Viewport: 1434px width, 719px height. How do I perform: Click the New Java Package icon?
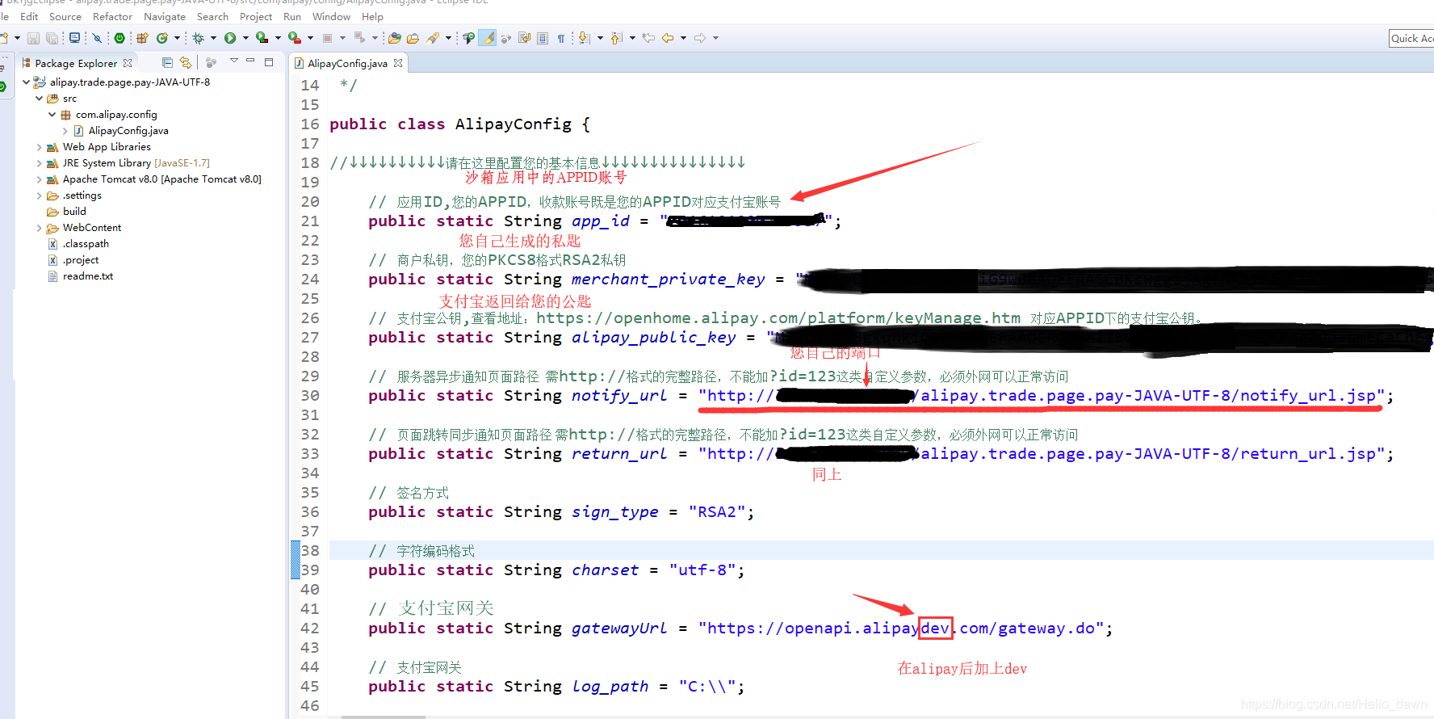click(142, 38)
